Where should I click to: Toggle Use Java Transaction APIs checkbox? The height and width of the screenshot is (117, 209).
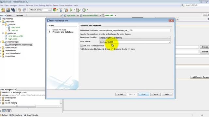pos(81,45)
